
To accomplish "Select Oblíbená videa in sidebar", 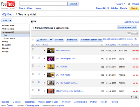I will 8,29.
